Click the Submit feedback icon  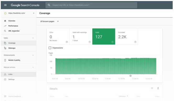[x=5, y=96]
